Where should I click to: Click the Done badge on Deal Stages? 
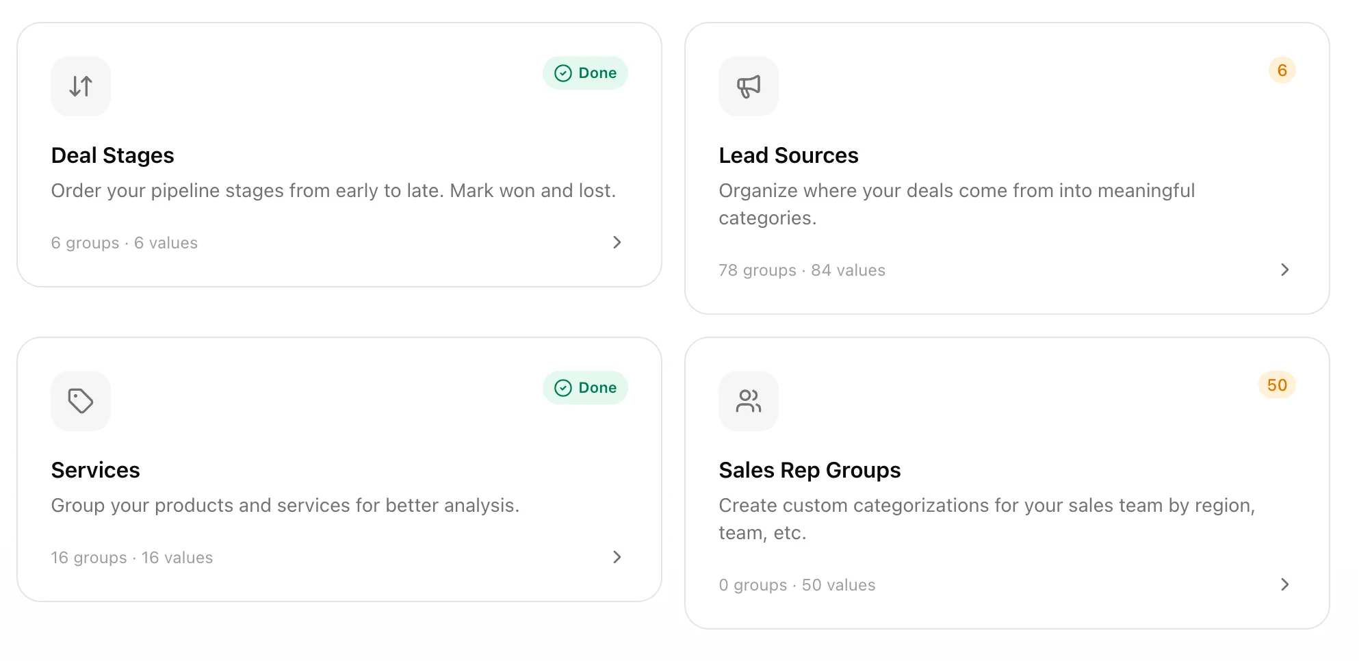(585, 73)
